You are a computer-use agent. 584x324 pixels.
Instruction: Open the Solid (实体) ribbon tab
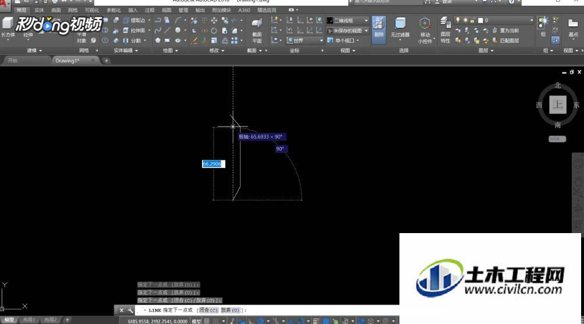[x=39, y=10]
